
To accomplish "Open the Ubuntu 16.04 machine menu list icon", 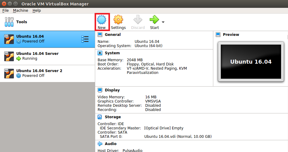I will tap(85, 39).
